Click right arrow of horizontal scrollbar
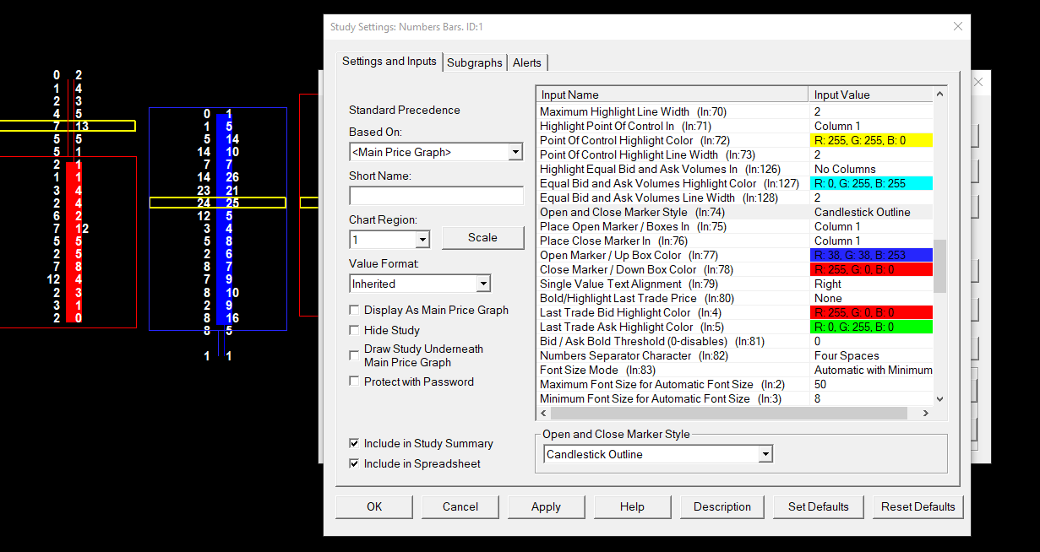1040x552 pixels. pyautogui.click(x=926, y=413)
